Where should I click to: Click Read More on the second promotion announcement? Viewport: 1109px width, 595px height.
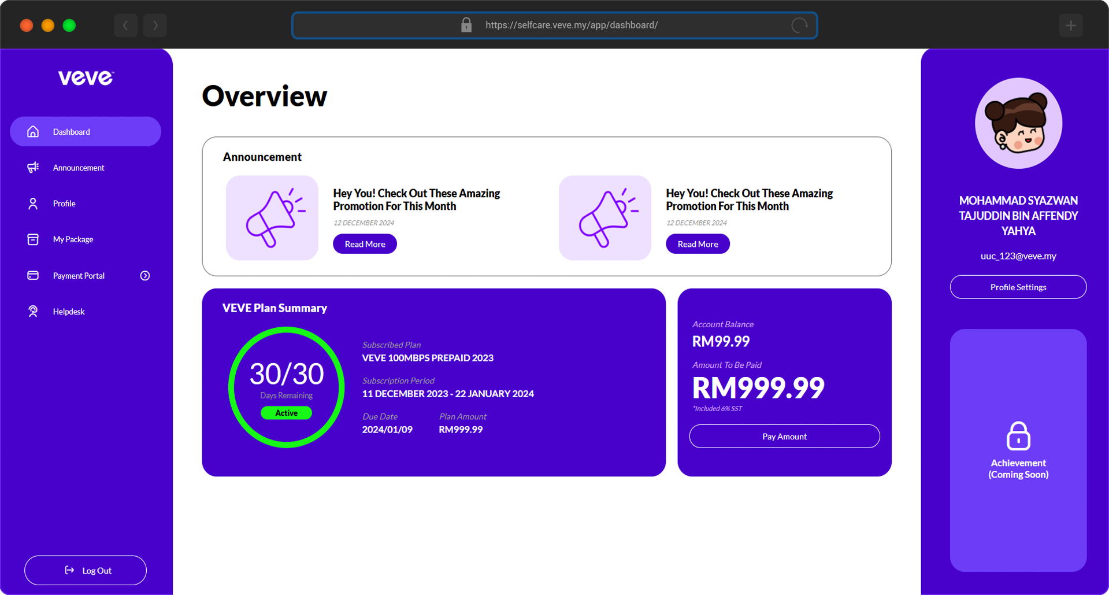click(697, 243)
